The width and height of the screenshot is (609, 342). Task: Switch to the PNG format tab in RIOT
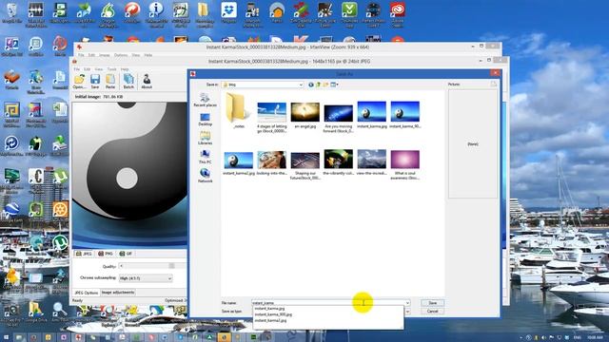coord(106,254)
